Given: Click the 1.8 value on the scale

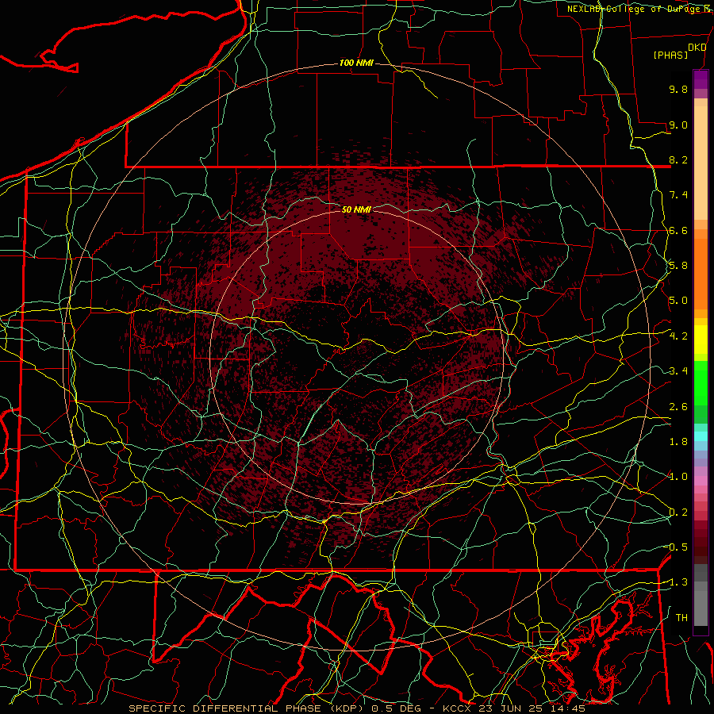Looking at the screenshot, I should 678,442.
